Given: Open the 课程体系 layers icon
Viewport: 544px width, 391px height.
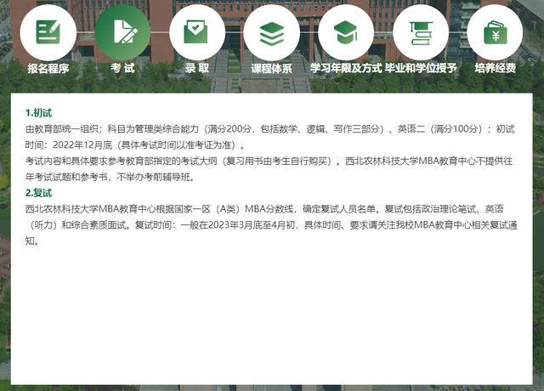Looking at the screenshot, I should click(272, 32).
